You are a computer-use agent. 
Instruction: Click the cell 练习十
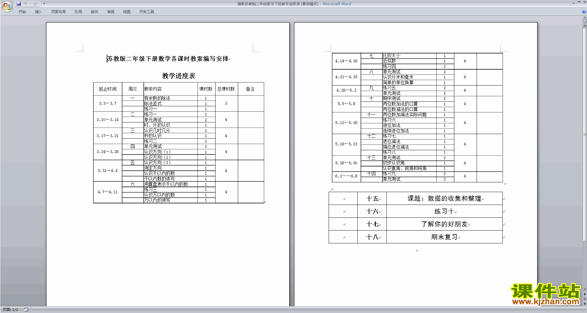pyautogui.click(x=445, y=211)
